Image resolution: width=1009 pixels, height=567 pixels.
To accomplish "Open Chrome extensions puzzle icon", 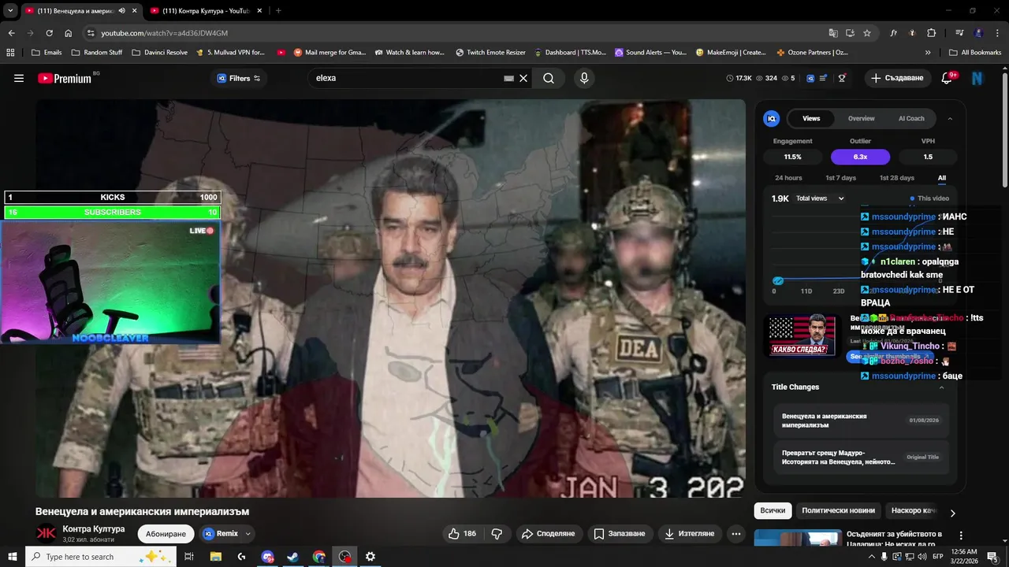I will [x=931, y=33].
